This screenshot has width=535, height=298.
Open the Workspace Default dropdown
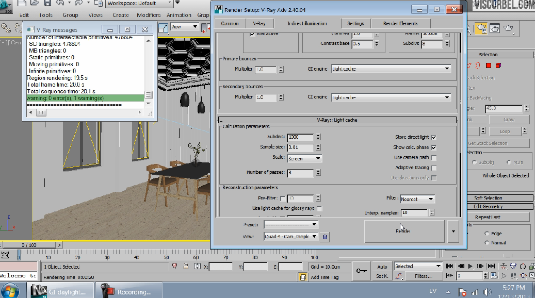[x=139, y=4]
